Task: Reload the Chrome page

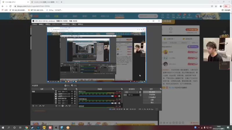Action: [x=10, y=6]
